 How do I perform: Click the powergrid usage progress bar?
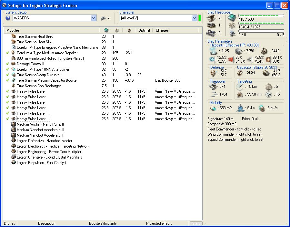click(x=261, y=23)
